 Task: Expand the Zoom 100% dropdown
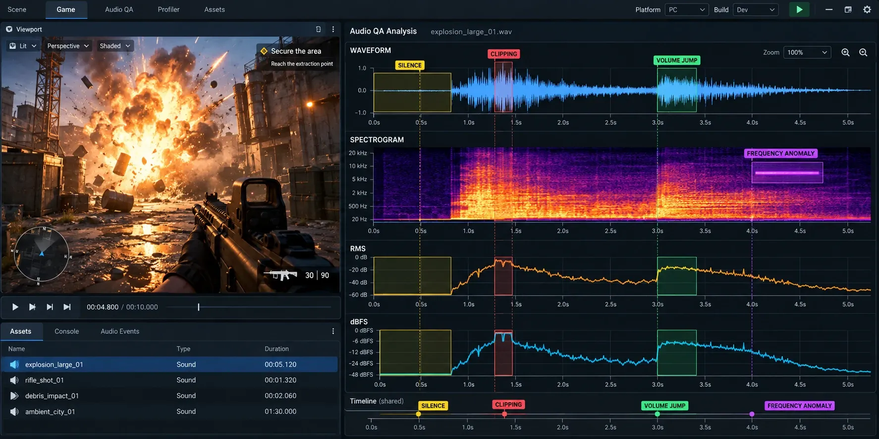[x=808, y=52]
